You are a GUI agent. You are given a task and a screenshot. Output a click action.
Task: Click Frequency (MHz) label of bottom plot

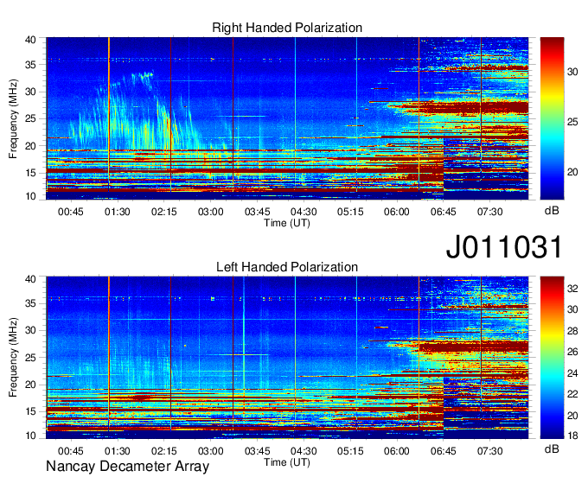[x=13, y=358]
